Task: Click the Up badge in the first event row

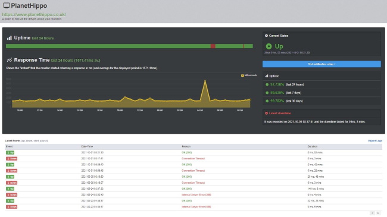Action: point(10,153)
